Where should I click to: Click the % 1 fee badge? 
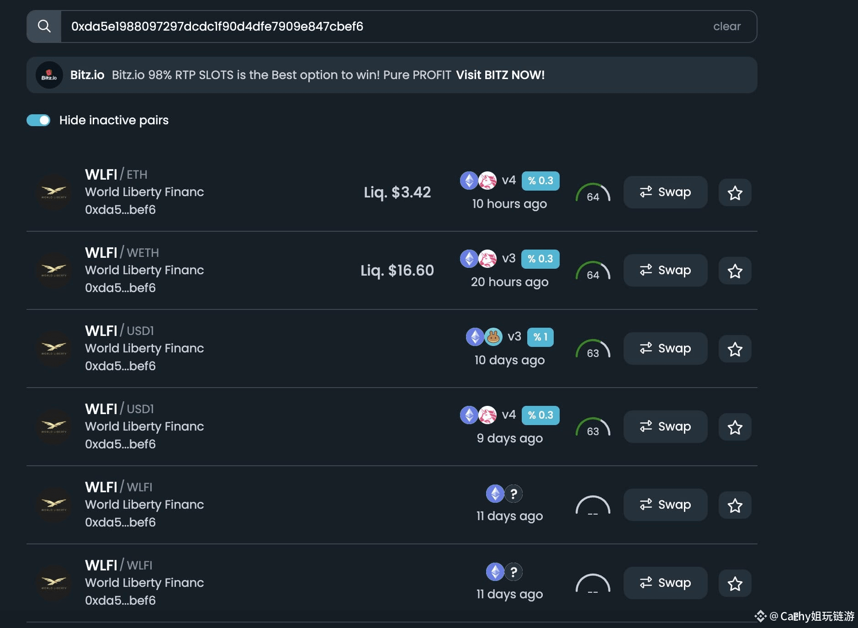click(540, 337)
